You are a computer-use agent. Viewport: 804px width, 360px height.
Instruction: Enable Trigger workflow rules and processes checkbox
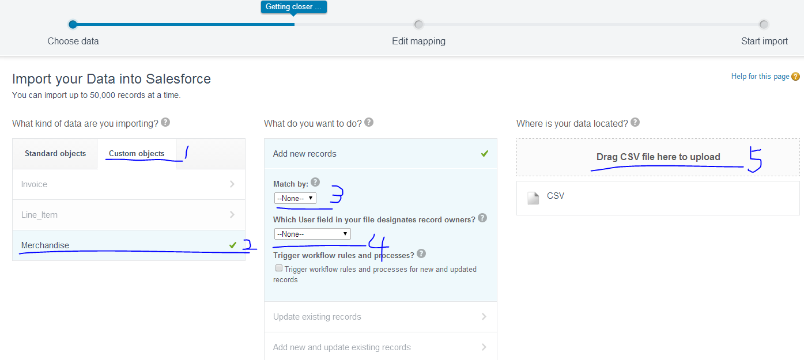tap(279, 268)
